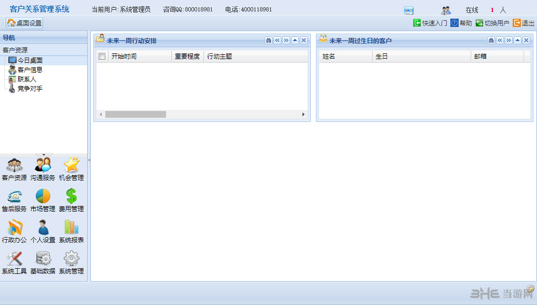Open the 客户资源 module icon

[15, 169]
